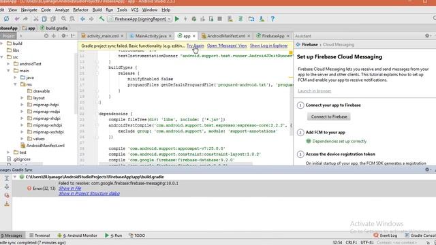Click the navigate Back arrow icon
The height and width of the screenshot is (245, 436).
coord(82,19)
